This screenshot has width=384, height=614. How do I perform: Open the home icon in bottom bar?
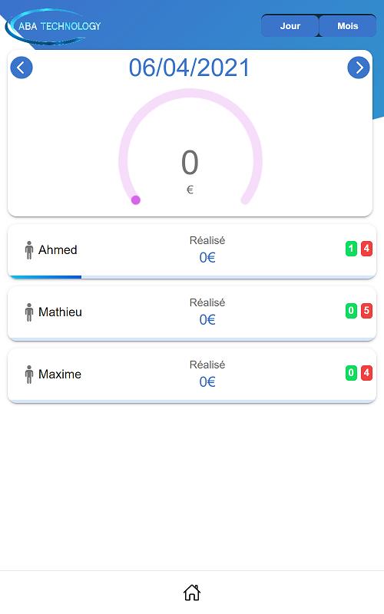point(192,592)
